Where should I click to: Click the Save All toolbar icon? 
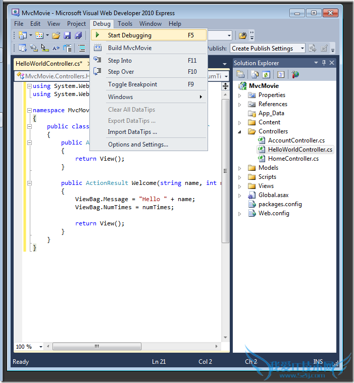[78, 35]
